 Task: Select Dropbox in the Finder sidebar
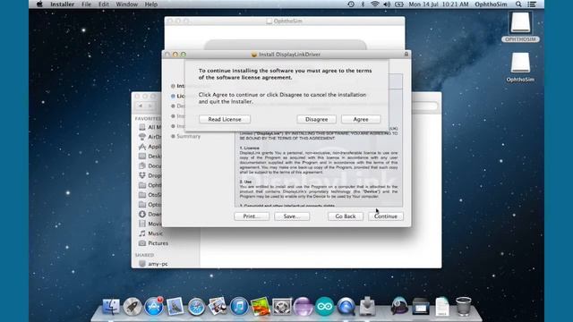(150, 175)
